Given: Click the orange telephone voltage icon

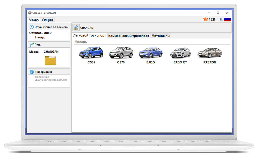Looking at the screenshot, I should point(206,19).
